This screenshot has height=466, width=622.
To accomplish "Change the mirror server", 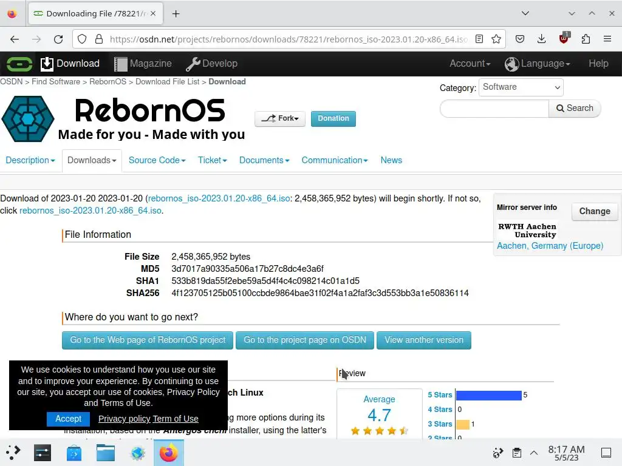I will [x=595, y=211].
